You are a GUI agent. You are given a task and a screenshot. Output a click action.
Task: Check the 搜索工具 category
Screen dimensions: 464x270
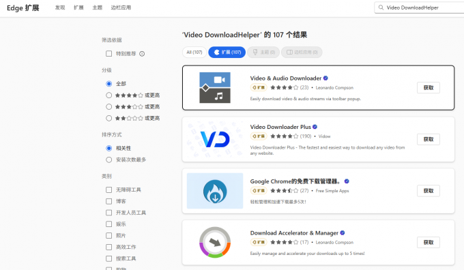click(109, 258)
